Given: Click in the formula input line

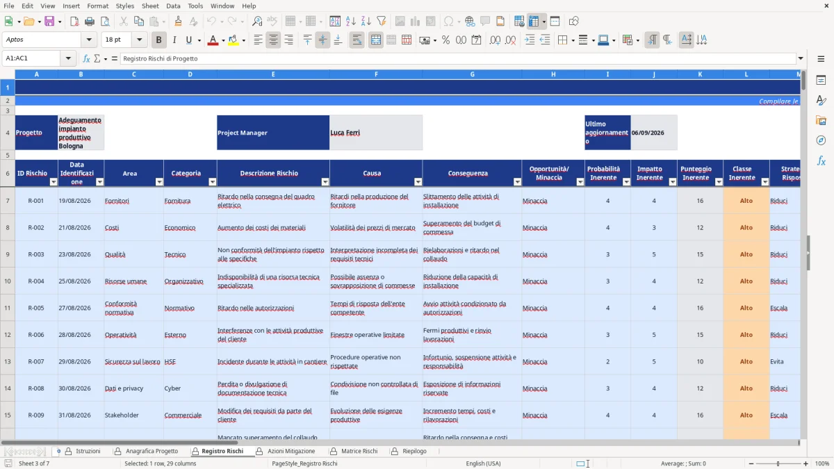Looking at the screenshot, I should click(458, 58).
